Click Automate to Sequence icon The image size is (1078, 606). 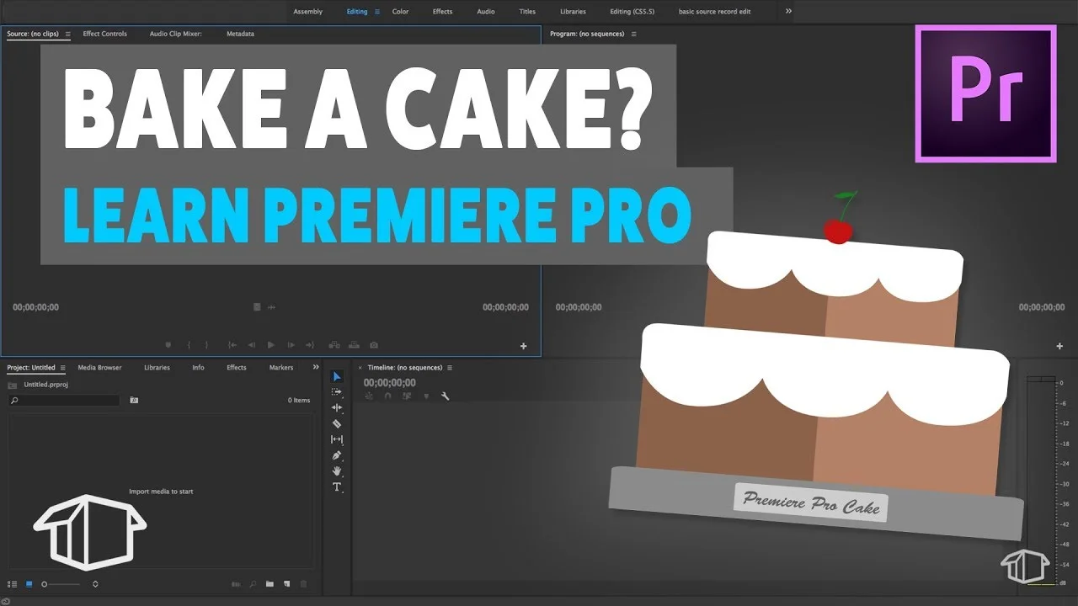coord(236,583)
